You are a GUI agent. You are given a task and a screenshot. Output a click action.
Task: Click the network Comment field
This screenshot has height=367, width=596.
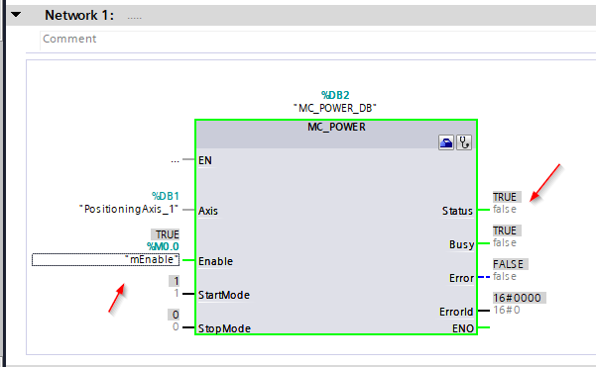317,41
